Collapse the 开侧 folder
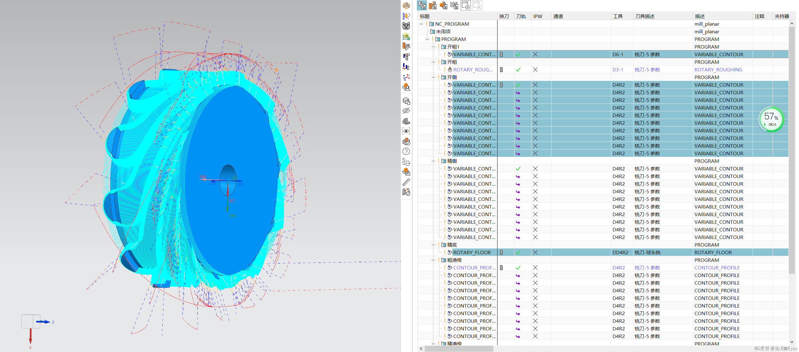The height and width of the screenshot is (352, 799). tap(433, 77)
